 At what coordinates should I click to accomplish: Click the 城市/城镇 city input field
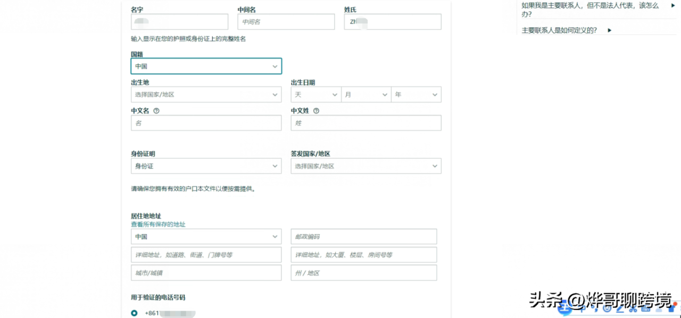tap(206, 272)
